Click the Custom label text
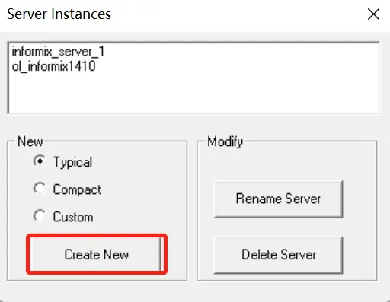 [x=73, y=217]
